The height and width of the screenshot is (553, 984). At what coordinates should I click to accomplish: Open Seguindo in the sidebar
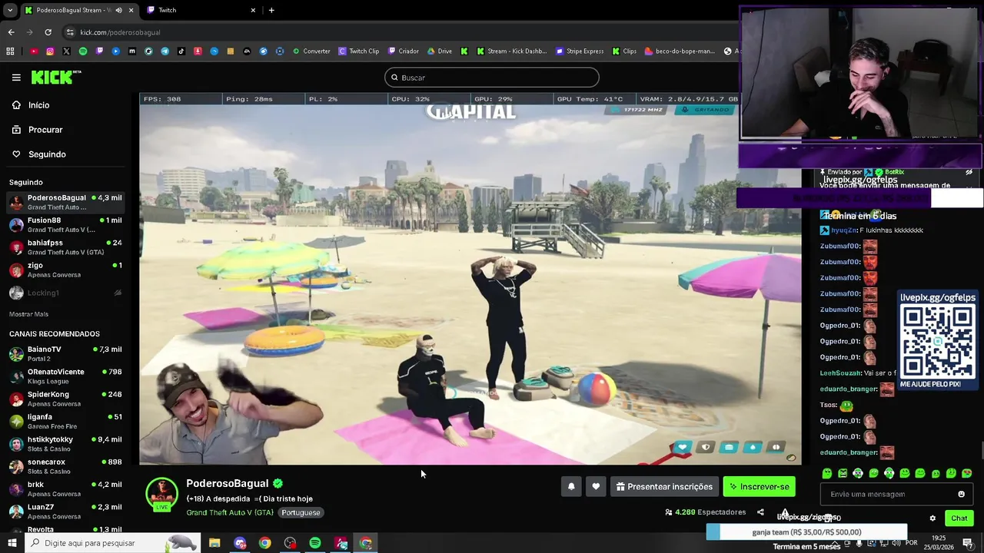tap(47, 154)
